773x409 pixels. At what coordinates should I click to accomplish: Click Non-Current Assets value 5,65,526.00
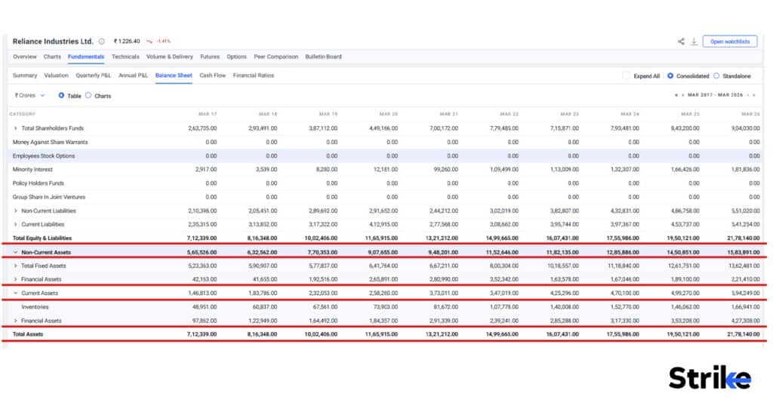(x=202, y=252)
